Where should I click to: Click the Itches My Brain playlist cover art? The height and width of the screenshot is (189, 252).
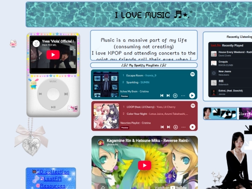[x=106, y=84]
